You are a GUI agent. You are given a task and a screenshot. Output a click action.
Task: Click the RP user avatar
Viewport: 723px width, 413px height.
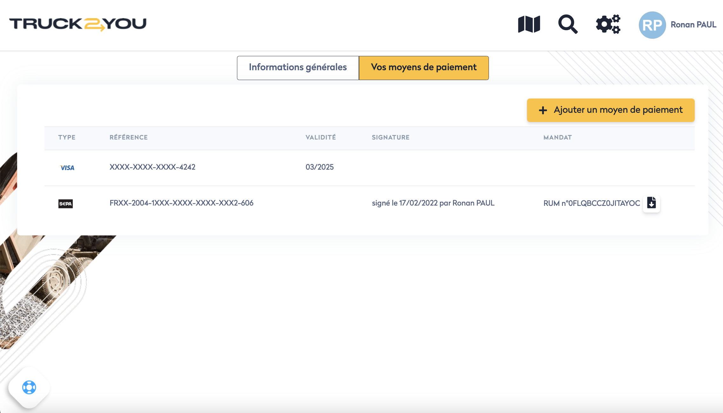pos(652,25)
